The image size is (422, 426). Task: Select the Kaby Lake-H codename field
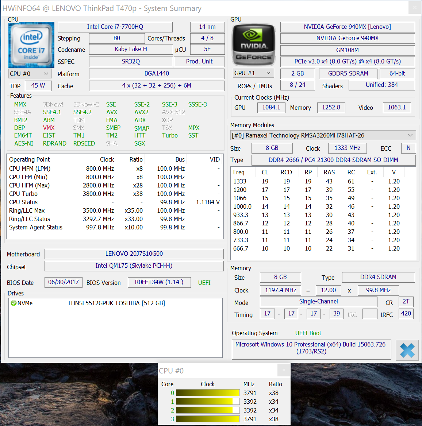[x=131, y=49]
